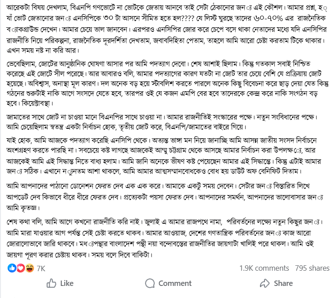
Task: Click the Haha laughing emoji reaction
Action: click(30, 268)
